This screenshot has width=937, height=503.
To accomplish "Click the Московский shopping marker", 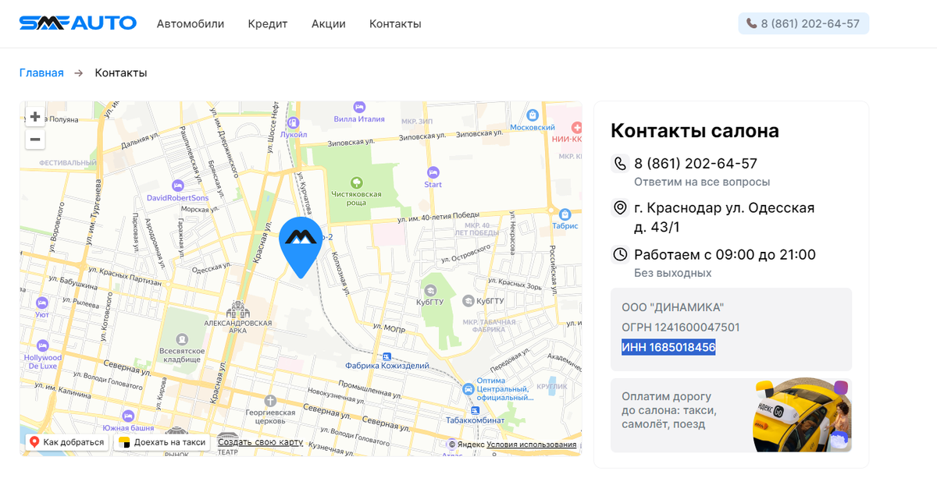I will (533, 115).
